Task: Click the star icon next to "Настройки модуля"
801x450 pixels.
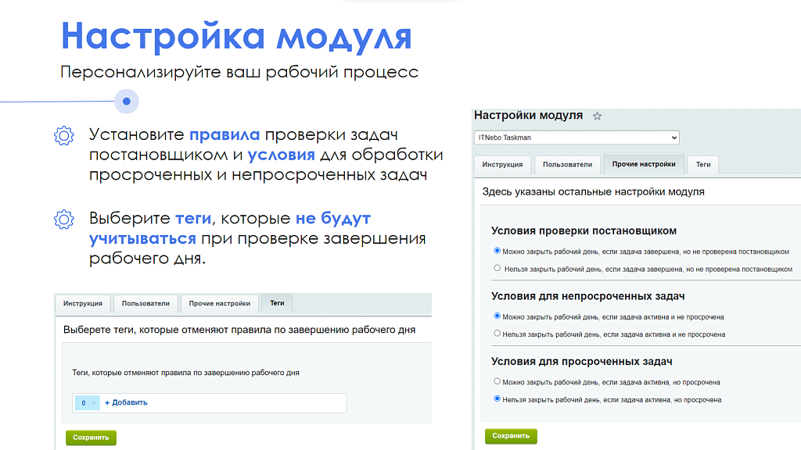Action: [x=598, y=115]
